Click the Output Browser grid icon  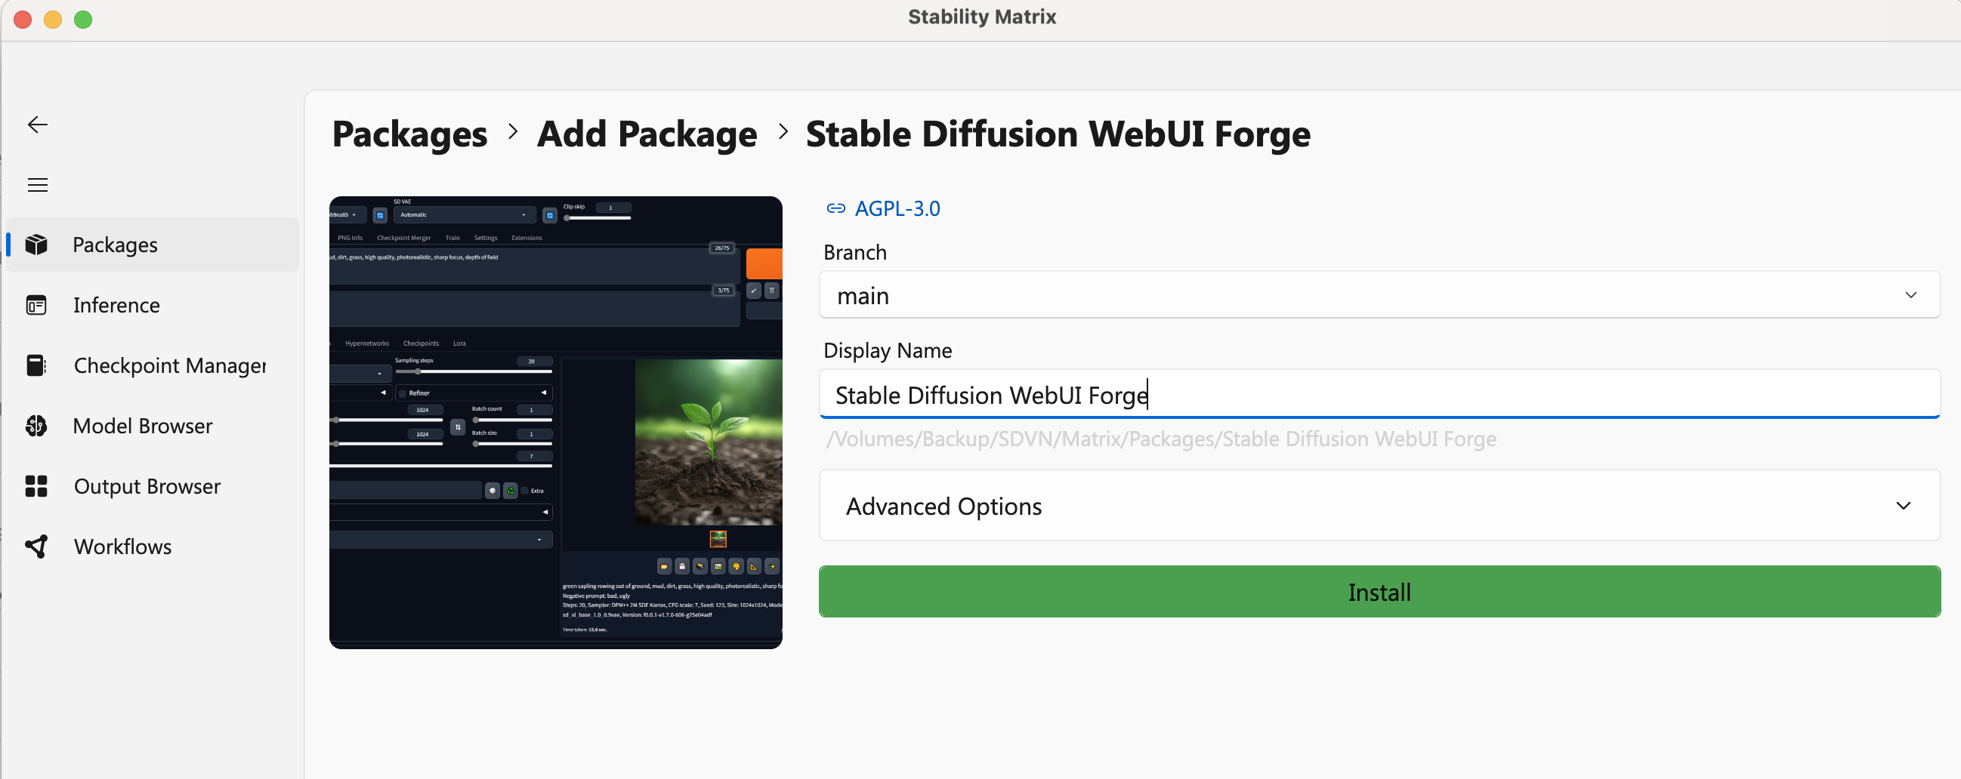click(36, 486)
